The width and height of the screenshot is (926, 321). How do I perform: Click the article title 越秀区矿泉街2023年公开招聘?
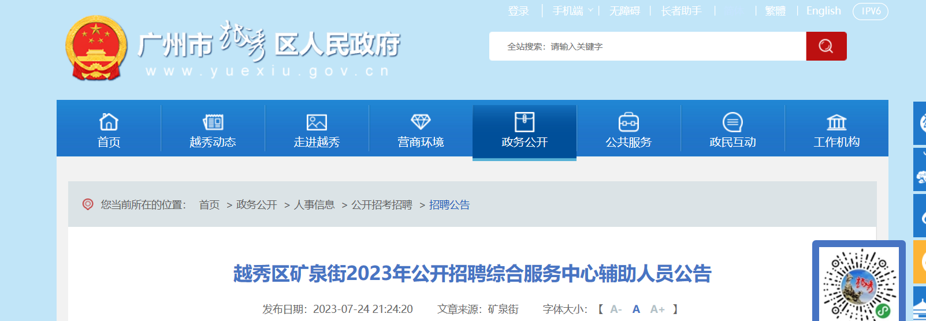472,274
